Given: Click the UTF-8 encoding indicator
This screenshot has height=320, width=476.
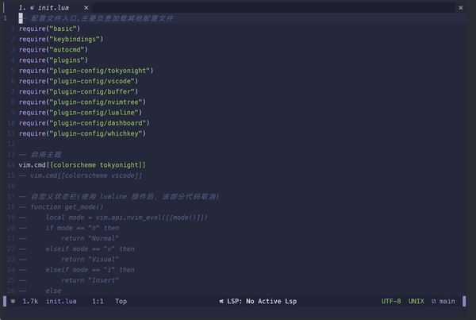Looking at the screenshot, I should tap(391, 302).
